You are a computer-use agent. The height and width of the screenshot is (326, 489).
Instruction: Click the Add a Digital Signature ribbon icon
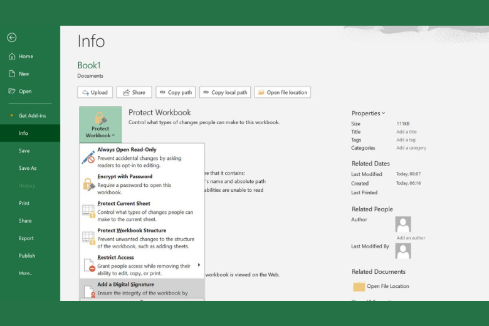coord(90,292)
